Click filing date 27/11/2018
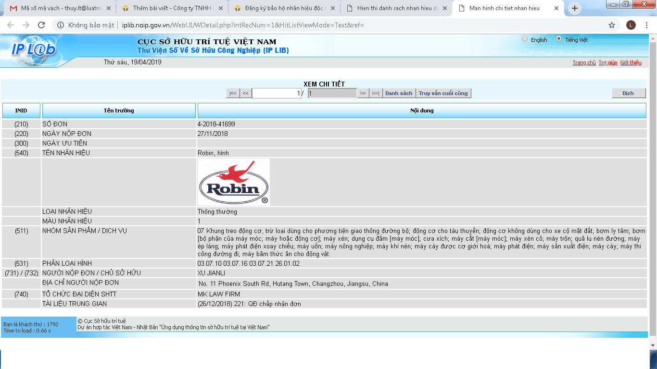This screenshot has height=369, width=657. coord(213,134)
